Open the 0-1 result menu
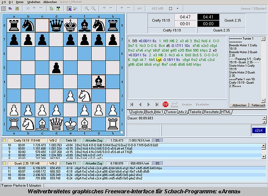Image resolution: width=268 pixels, height=196 pixels. click(x=11, y=2)
